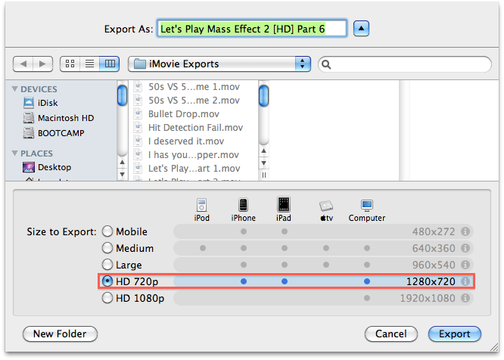The height and width of the screenshot is (360, 504).
Task: Click the 1920x1080 resolution text
Action: pos(428,298)
